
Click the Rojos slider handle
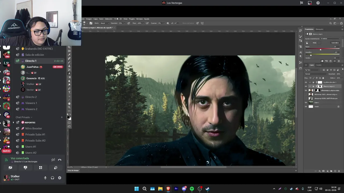click(x=320, y=50)
